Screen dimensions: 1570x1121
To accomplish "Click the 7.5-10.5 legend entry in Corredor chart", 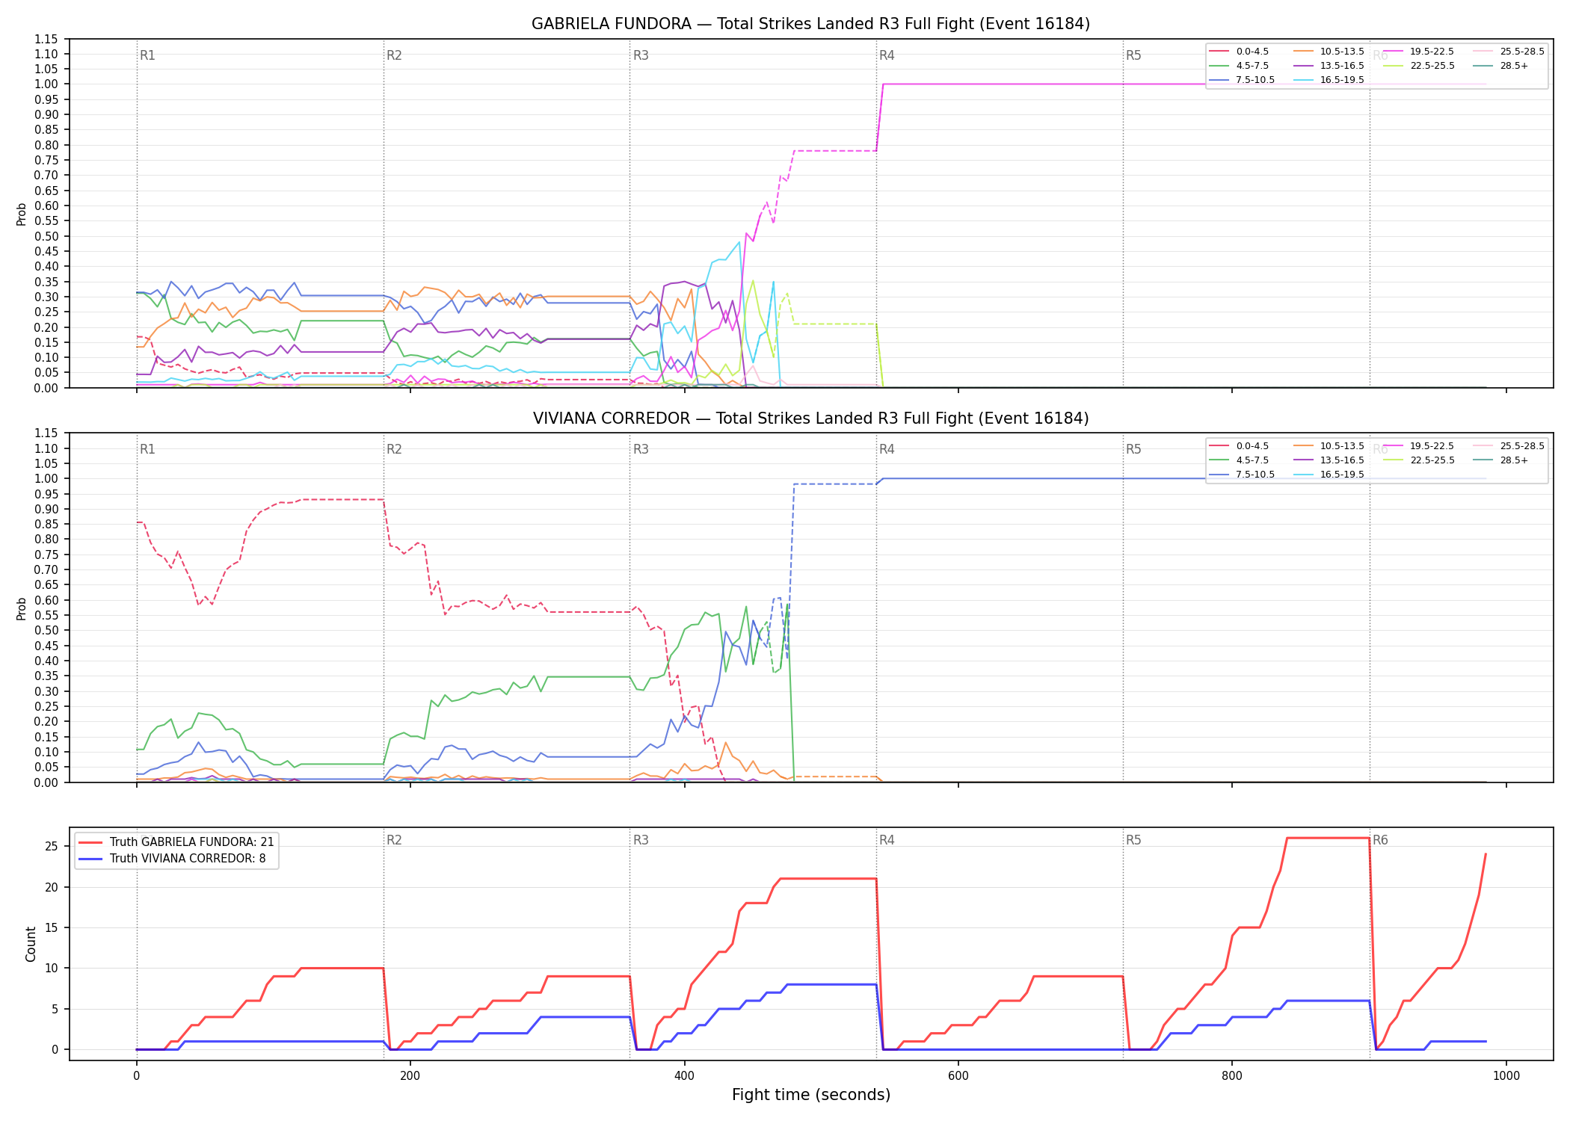I will coord(1242,475).
